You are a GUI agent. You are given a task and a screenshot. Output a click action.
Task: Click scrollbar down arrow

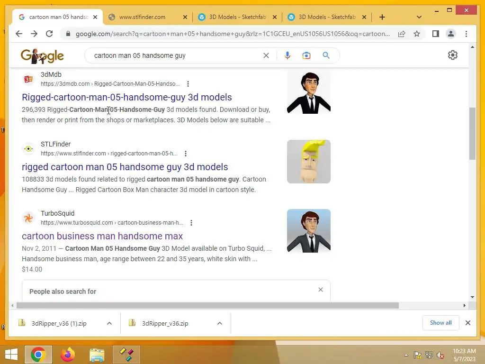(472, 297)
